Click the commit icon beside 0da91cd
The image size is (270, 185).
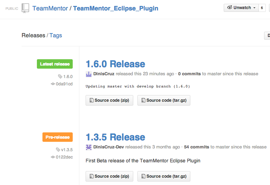pyautogui.click(x=53, y=84)
